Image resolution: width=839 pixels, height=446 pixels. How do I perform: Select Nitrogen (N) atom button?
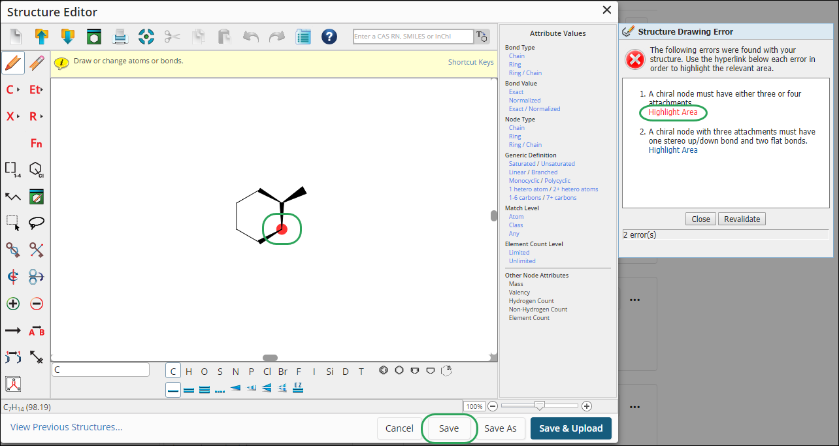click(235, 372)
